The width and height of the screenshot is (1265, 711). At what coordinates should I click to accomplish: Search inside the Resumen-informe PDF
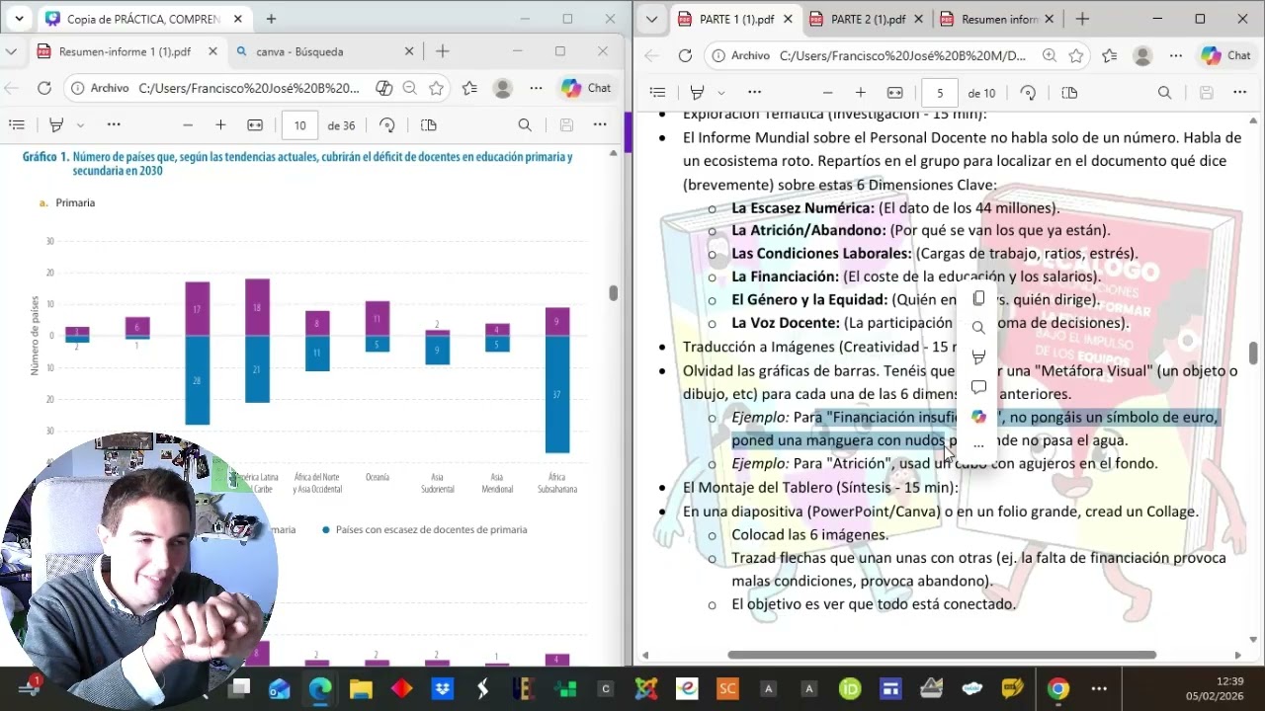coord(525,125)
